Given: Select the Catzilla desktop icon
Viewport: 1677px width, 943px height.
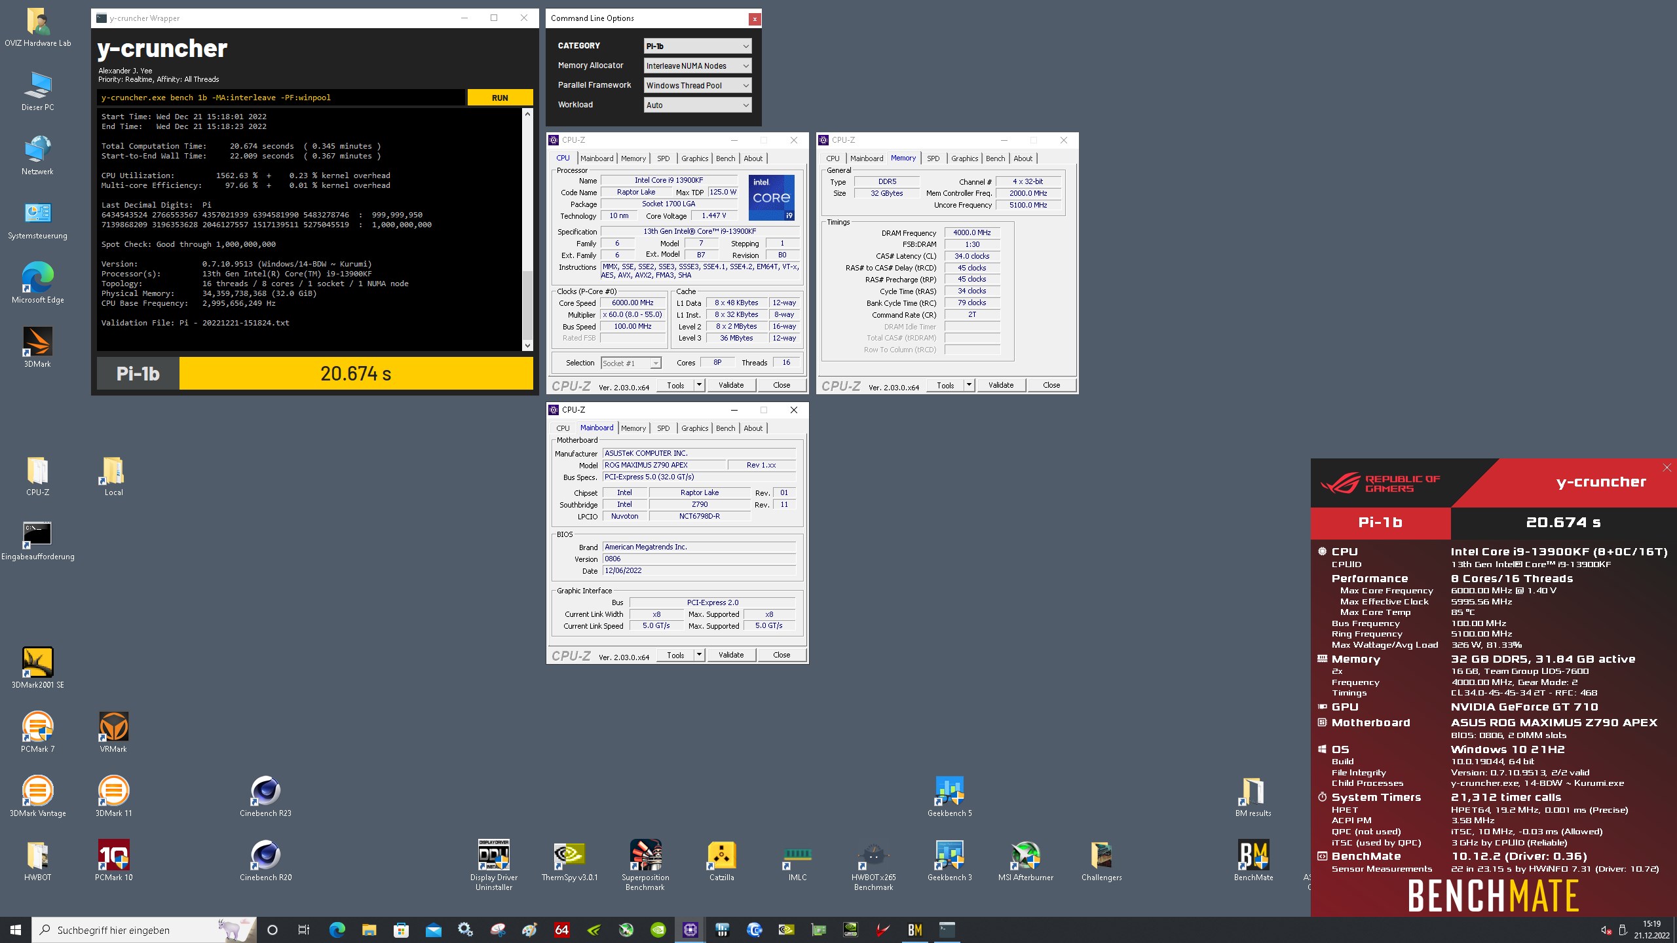Looking at the screenshot, I should click(721, 860).
